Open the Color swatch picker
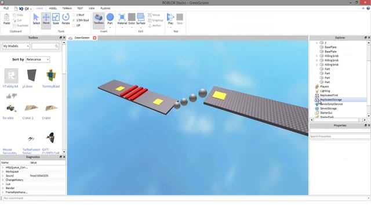The image size is (371, 209). (132, 17)
